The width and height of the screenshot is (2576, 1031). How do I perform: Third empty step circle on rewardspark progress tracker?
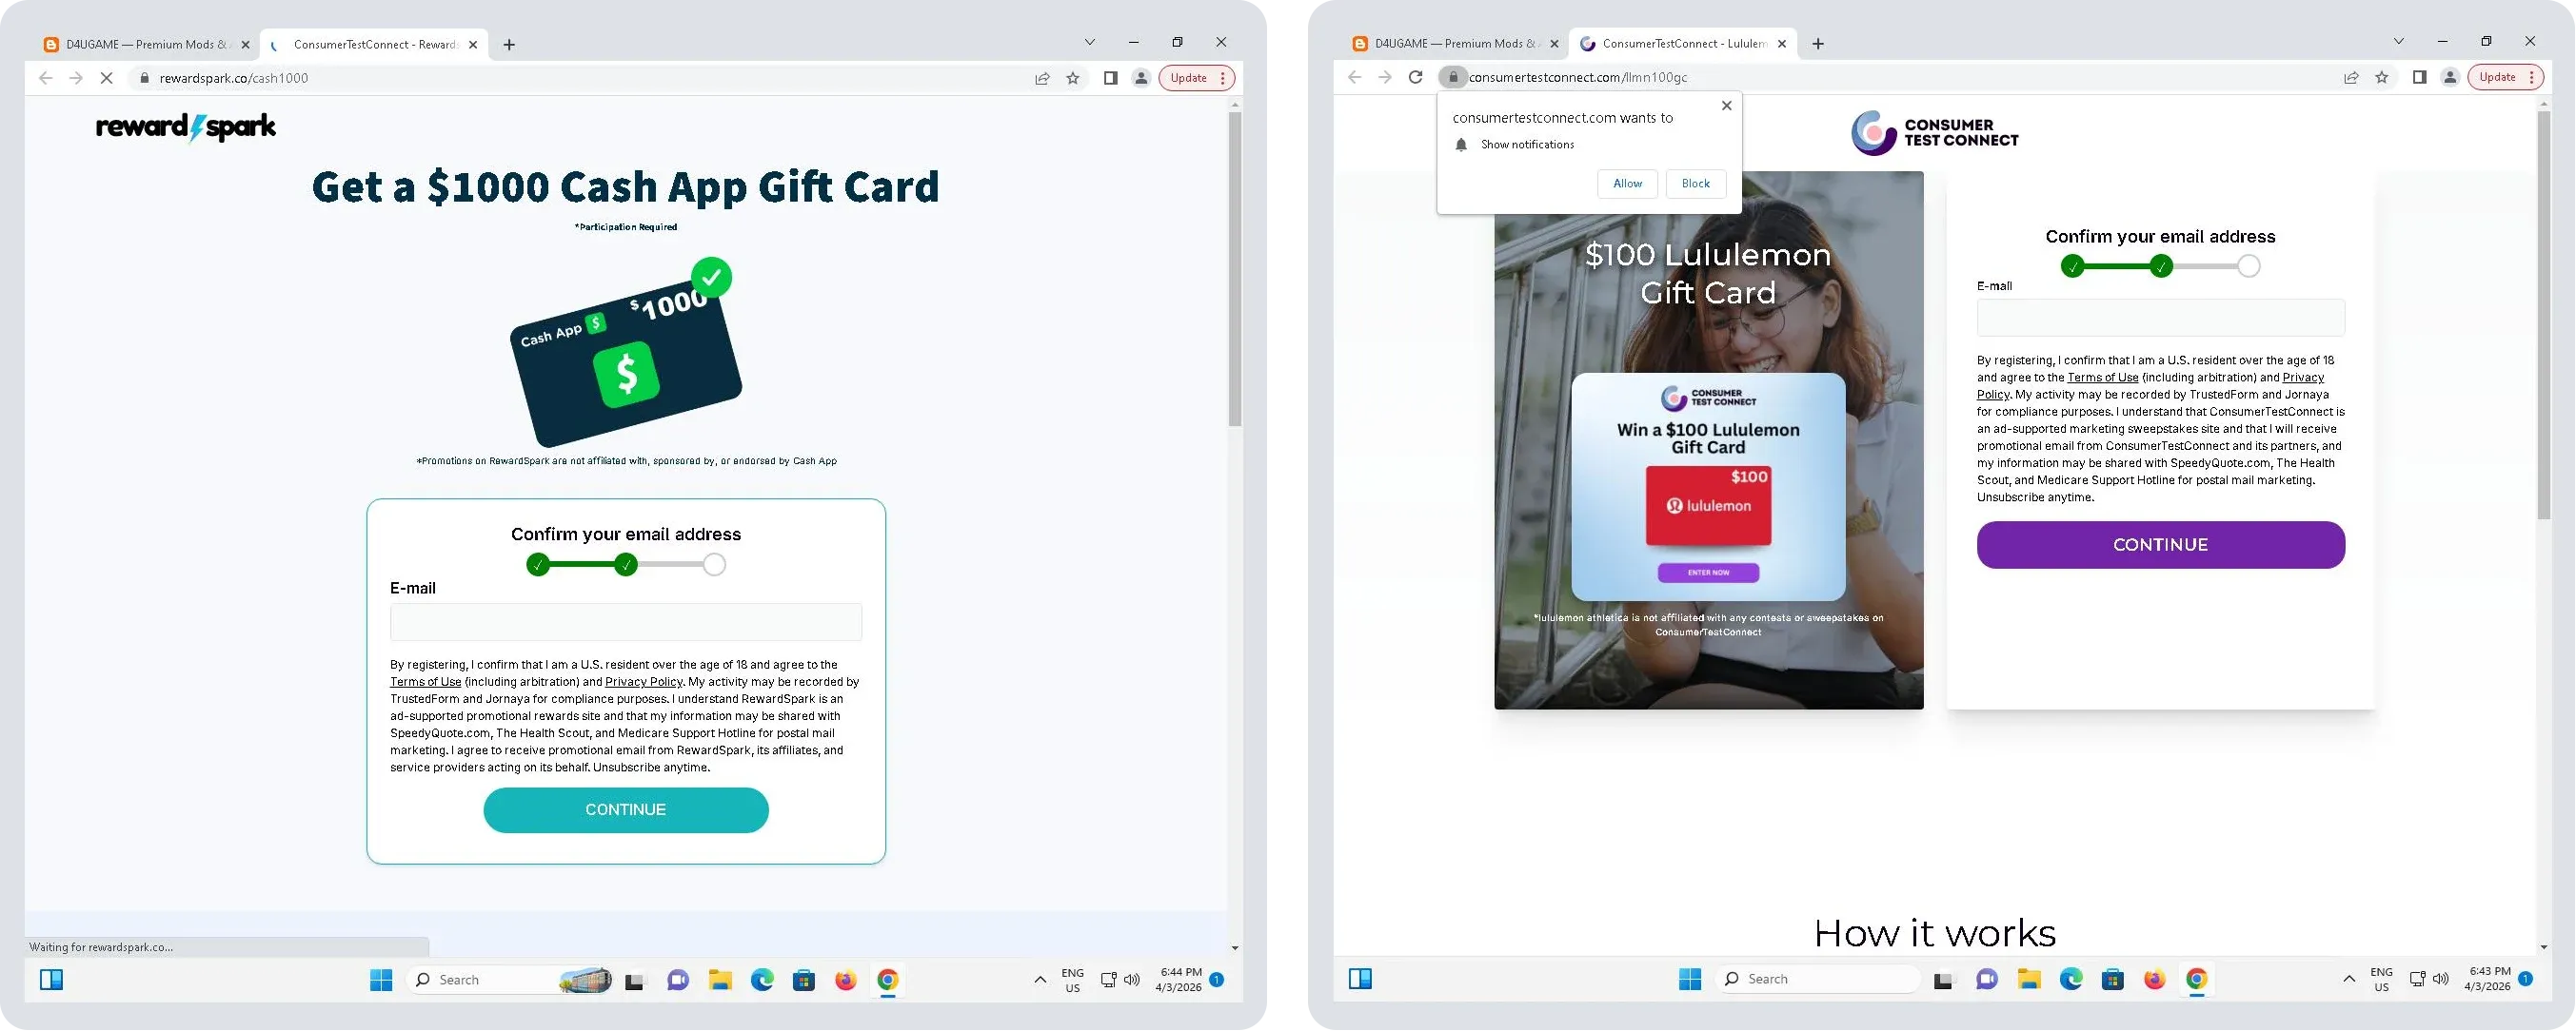click(713, 566)
